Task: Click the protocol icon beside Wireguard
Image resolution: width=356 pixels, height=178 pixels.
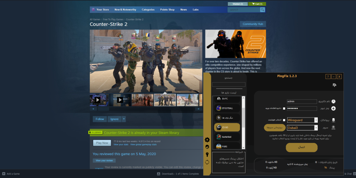Action: click(x=333, y=120)
